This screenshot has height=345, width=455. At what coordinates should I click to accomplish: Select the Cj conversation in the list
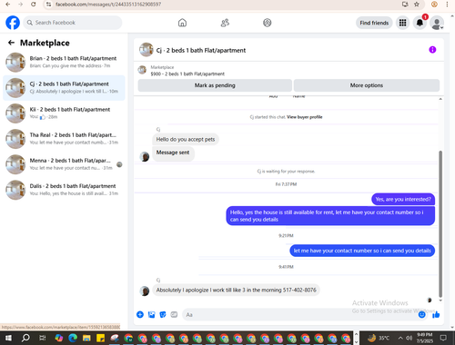pos(64,87)
